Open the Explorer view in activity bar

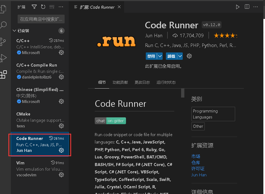tap(3, 9)
